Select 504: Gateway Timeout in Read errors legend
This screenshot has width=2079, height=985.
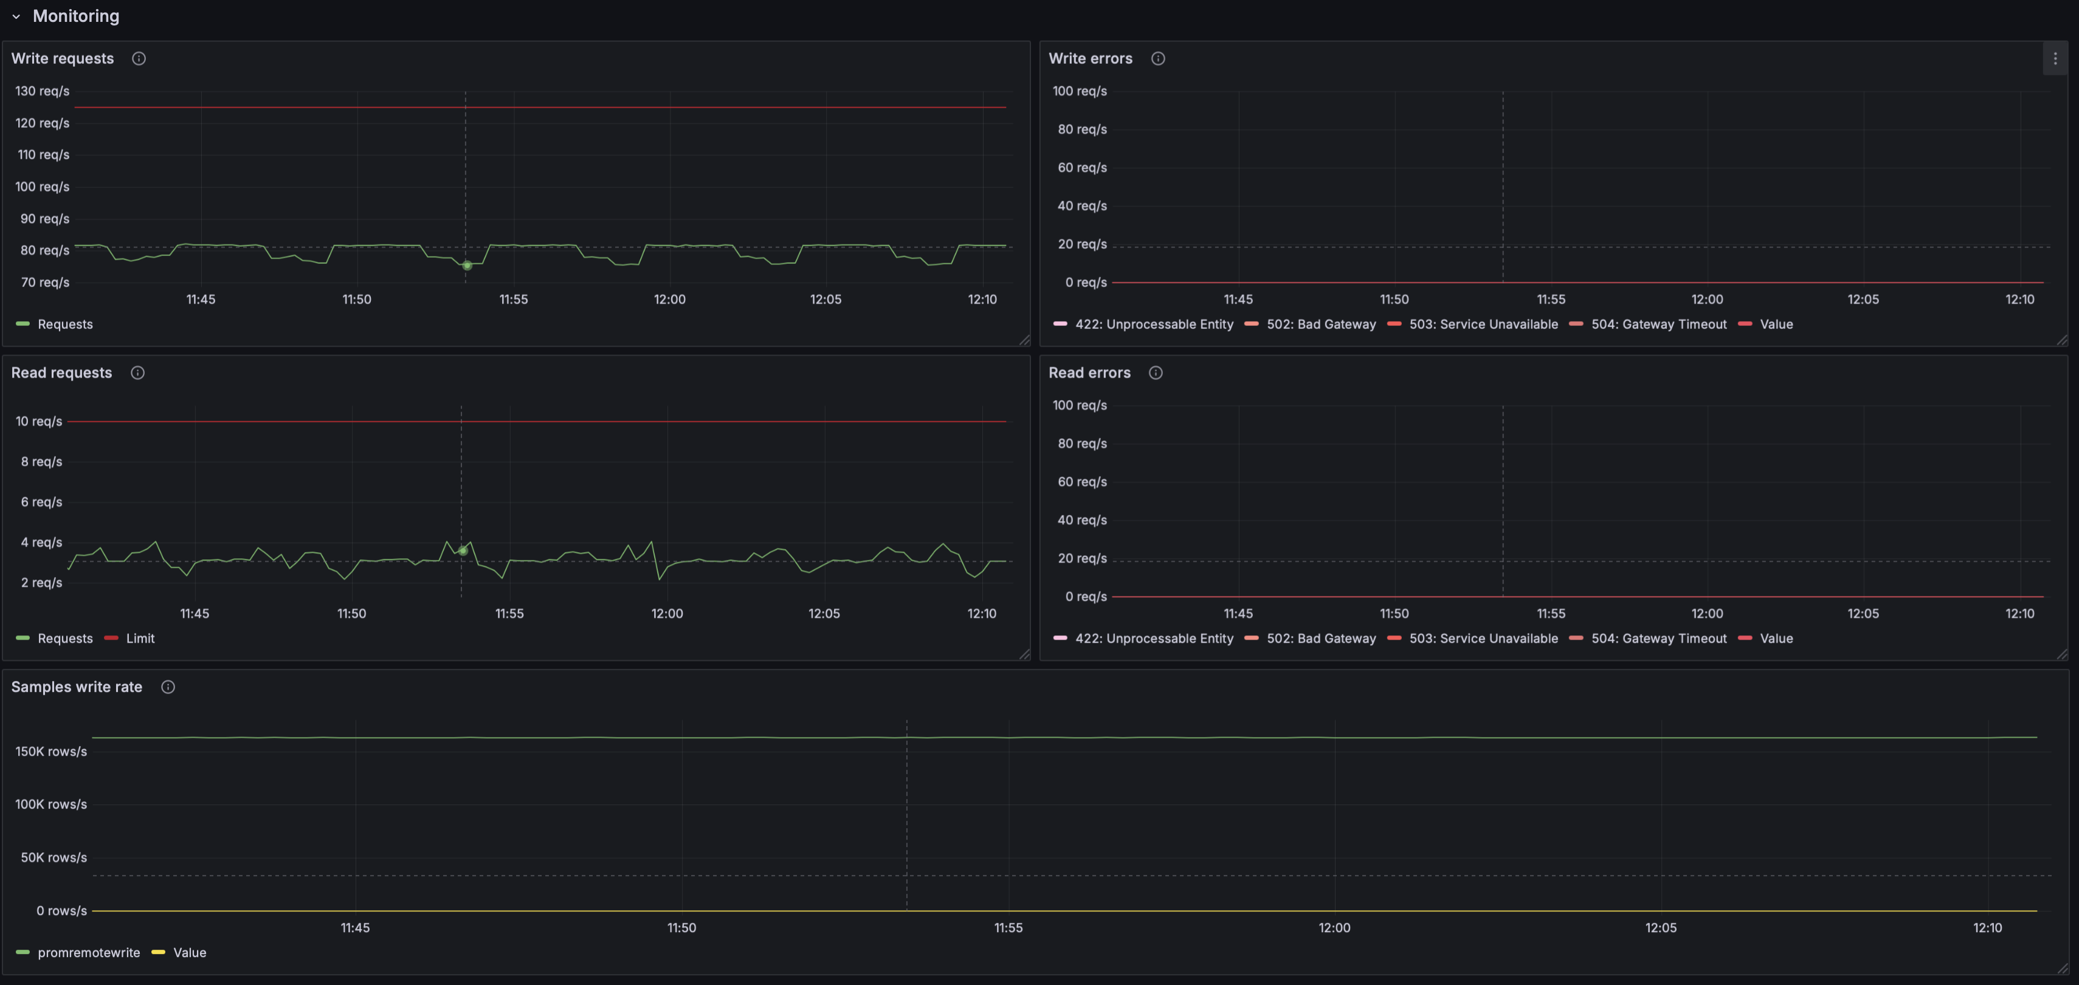[x=1658, y=638]
